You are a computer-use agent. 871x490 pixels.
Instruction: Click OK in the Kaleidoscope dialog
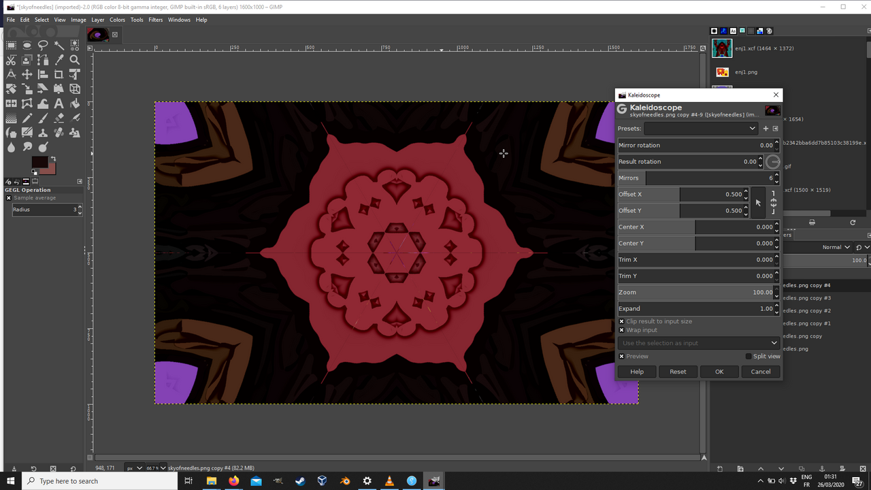pyautogui.click(x=719, y=372)
